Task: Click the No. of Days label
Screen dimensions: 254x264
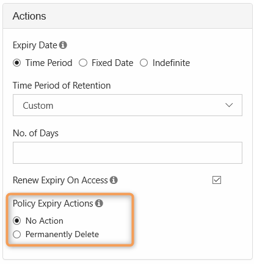Action: pyautogui.click(x=35, y=133)
